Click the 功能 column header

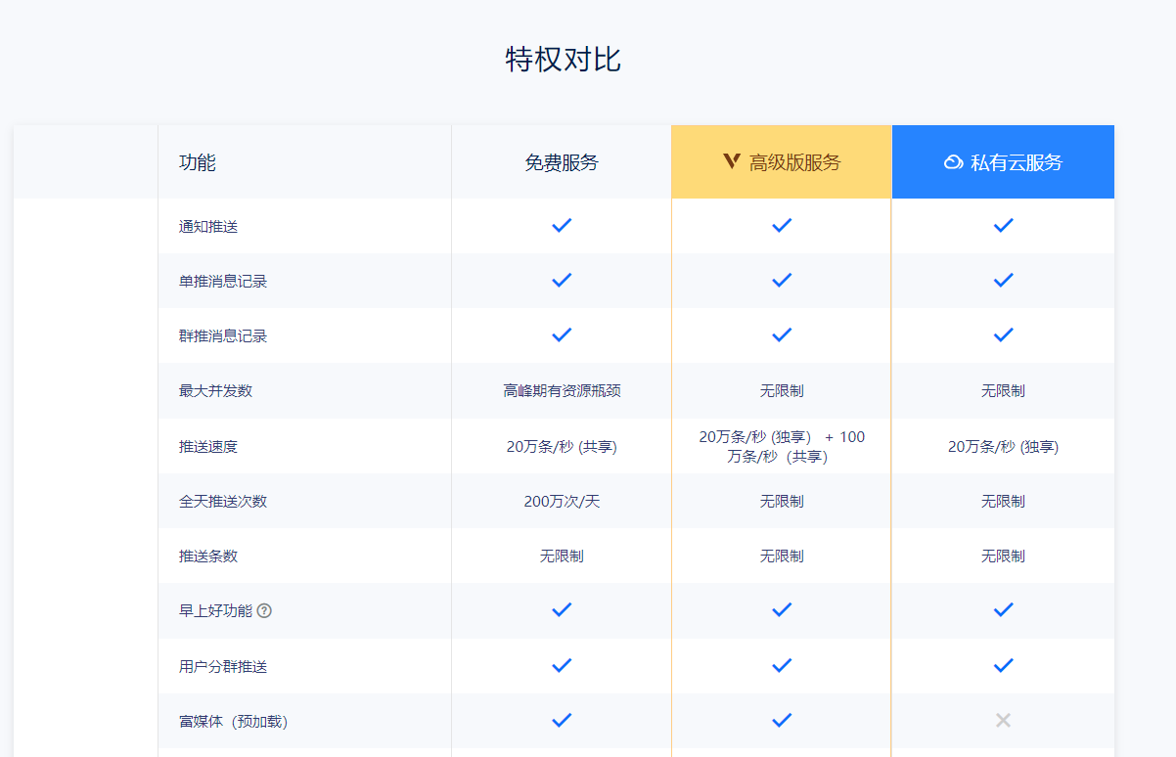point(198,162)
